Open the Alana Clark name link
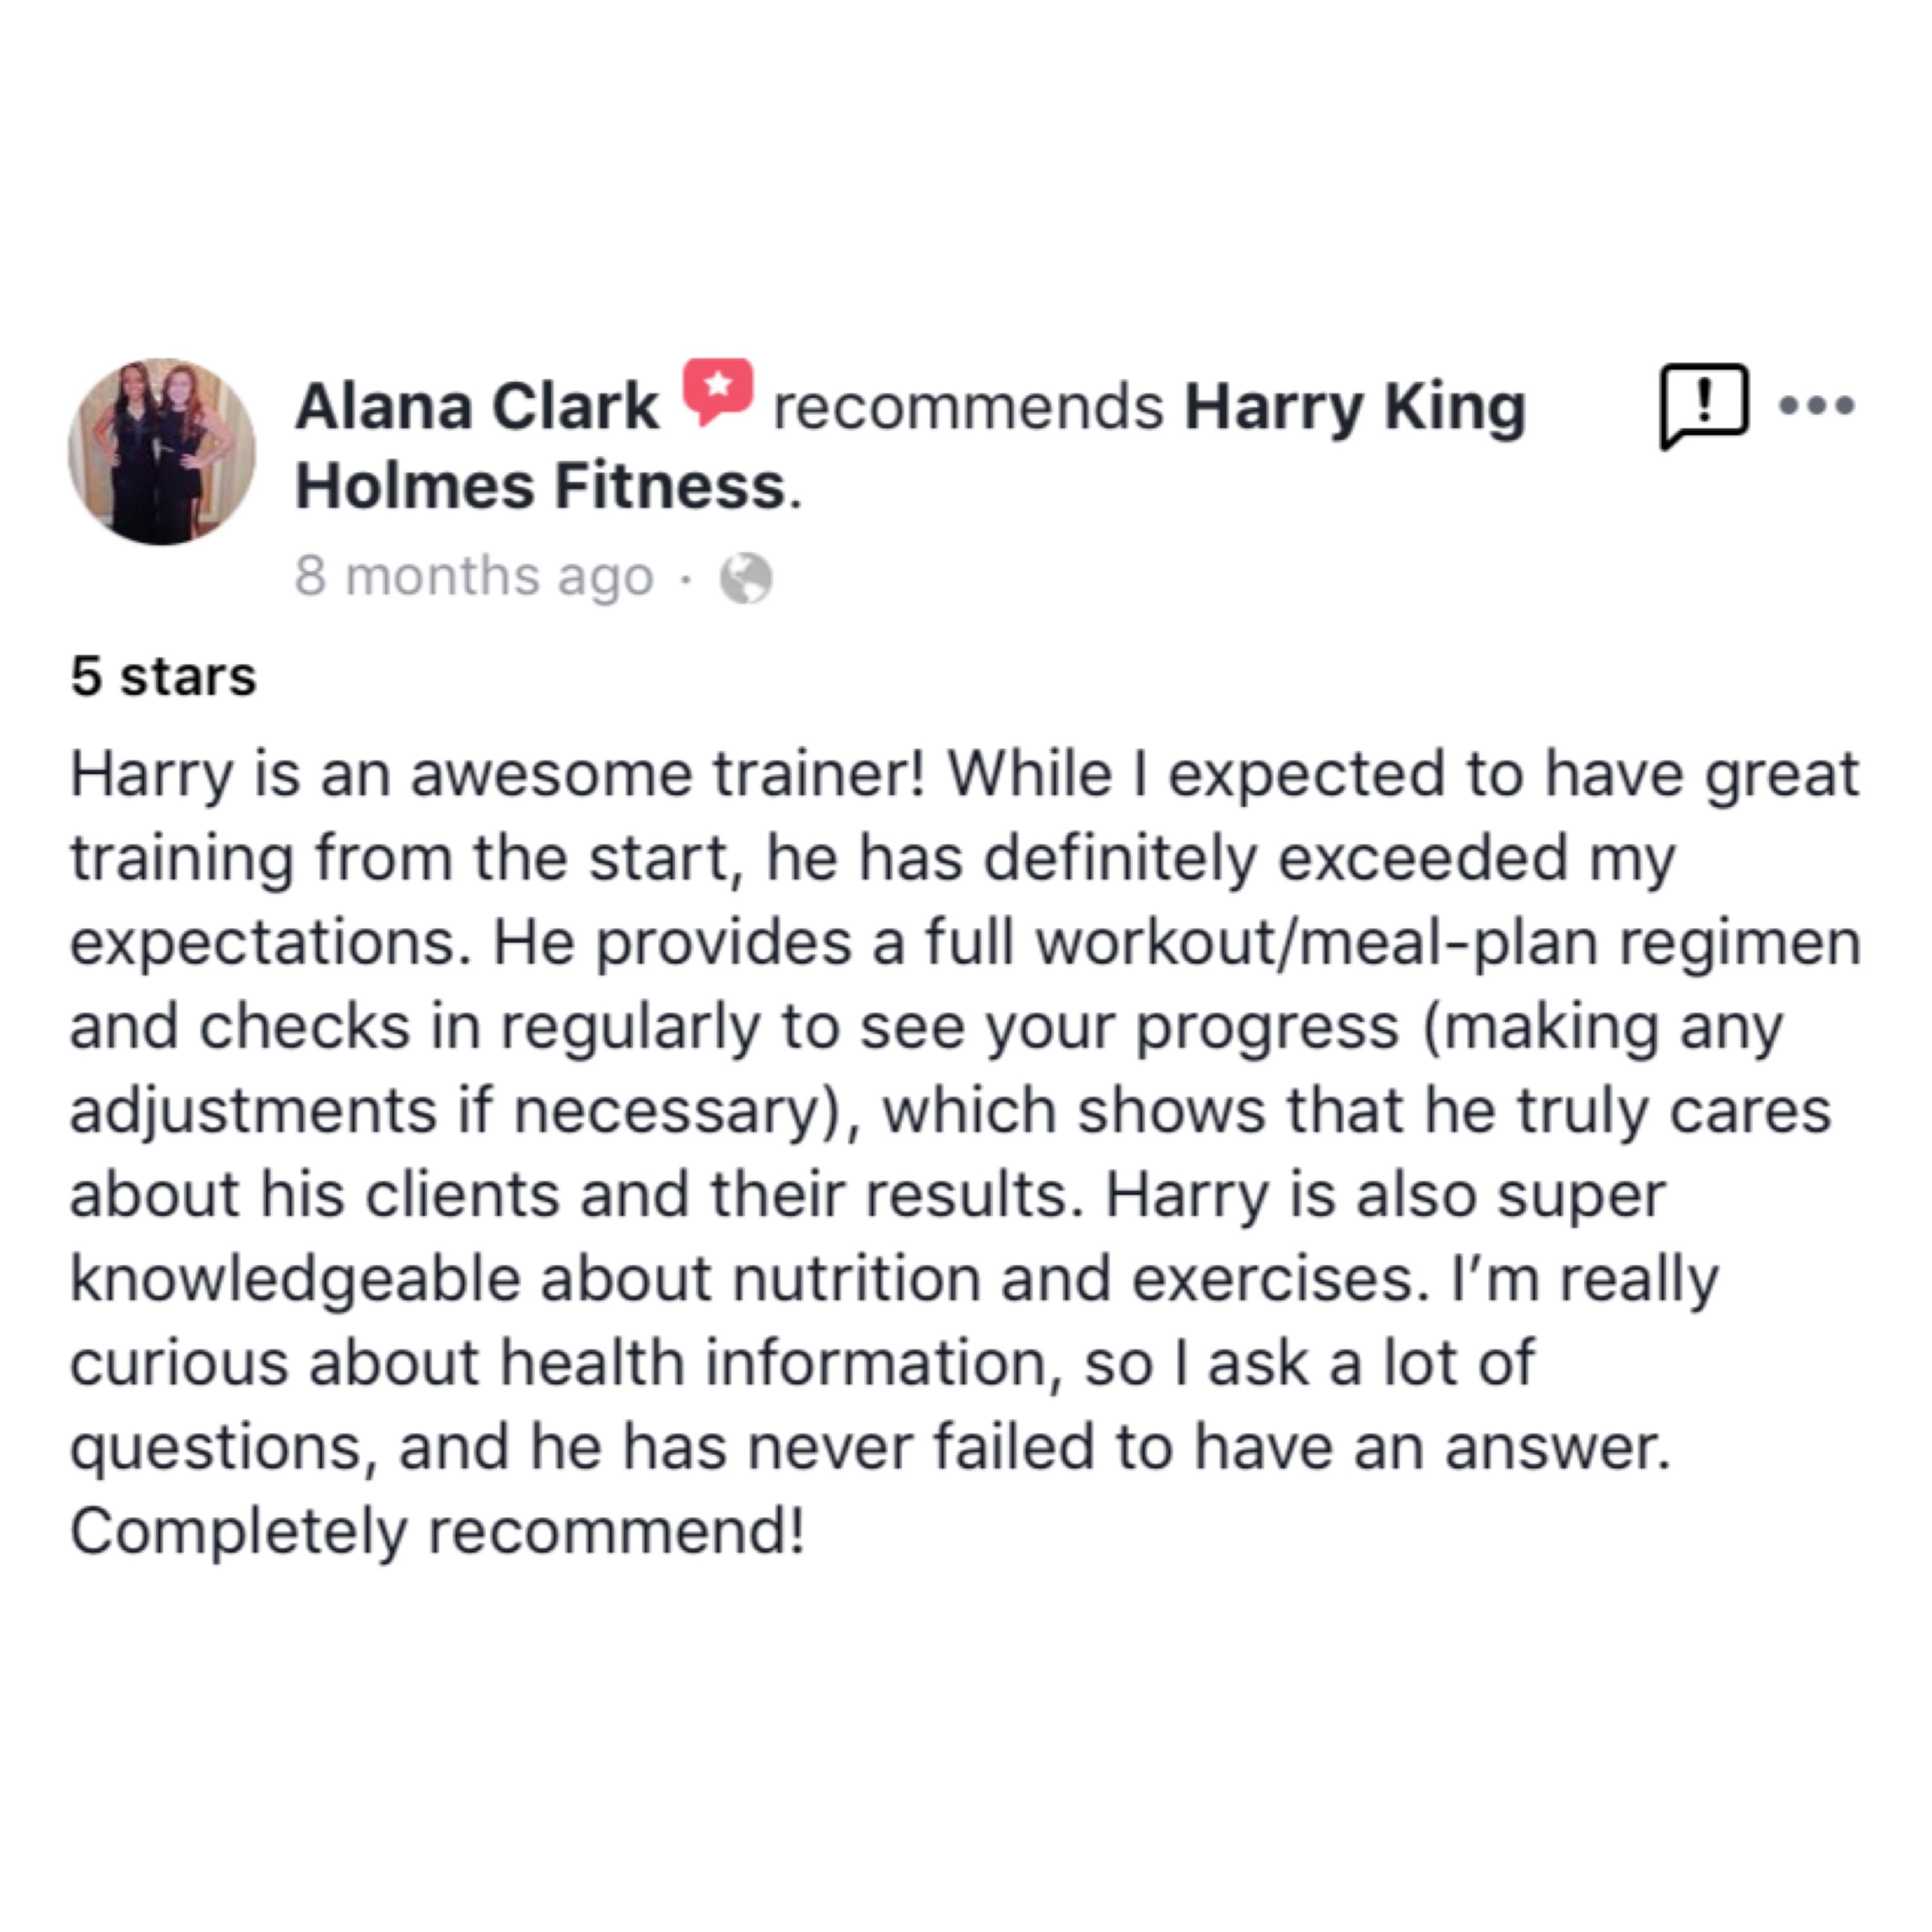This screenshot has width=1932, height=1932. [476, 407]
